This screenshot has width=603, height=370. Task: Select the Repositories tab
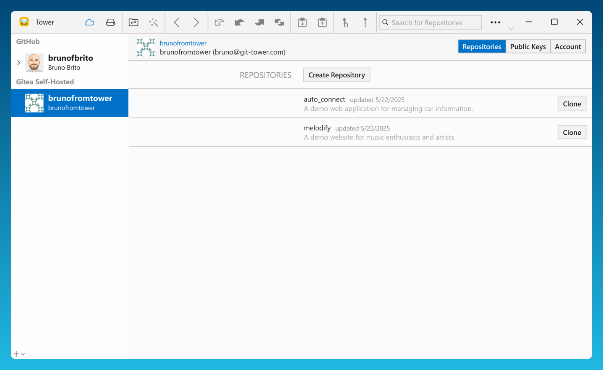[482, 47]
